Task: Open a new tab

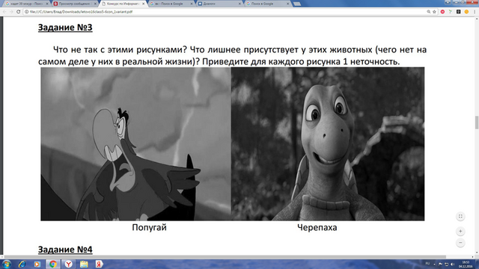Action: 296,4
